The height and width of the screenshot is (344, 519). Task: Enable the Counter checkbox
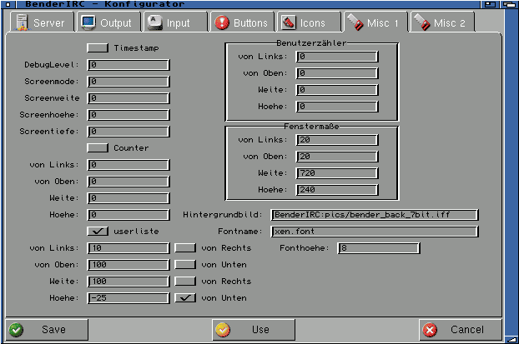[98, 147]
